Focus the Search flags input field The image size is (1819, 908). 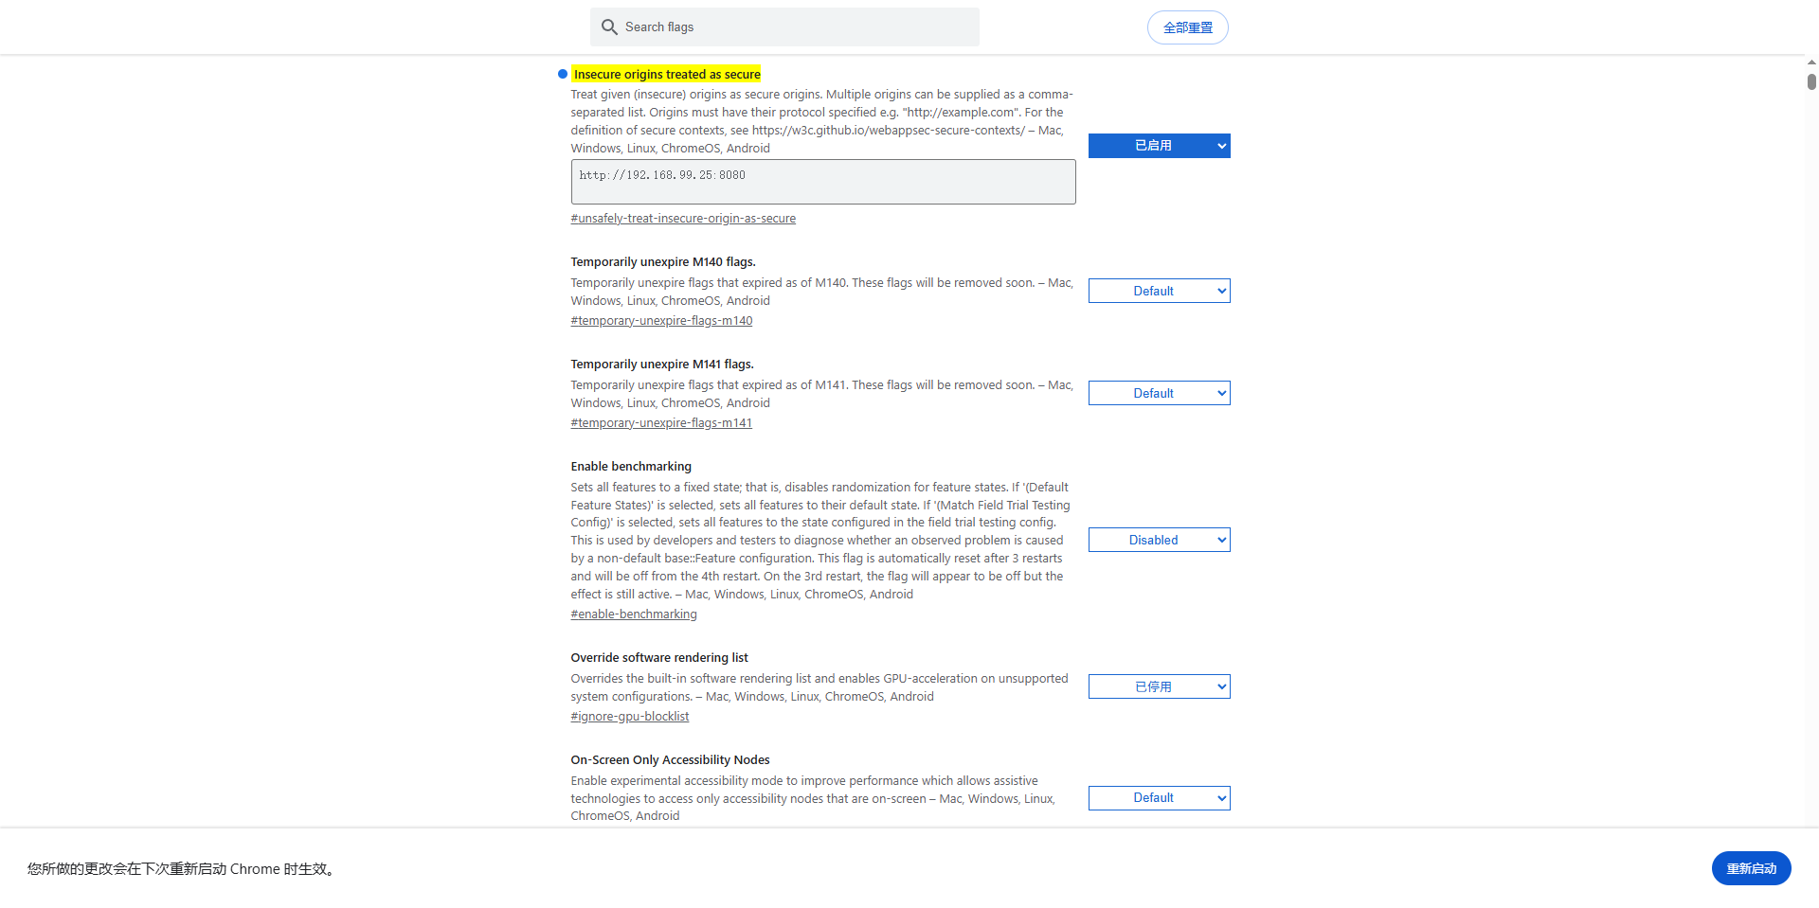pyautogui.click(x=796, y=27)
